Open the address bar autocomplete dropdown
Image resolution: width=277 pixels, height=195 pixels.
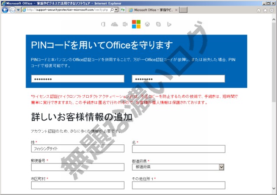[x=116, y=10]
